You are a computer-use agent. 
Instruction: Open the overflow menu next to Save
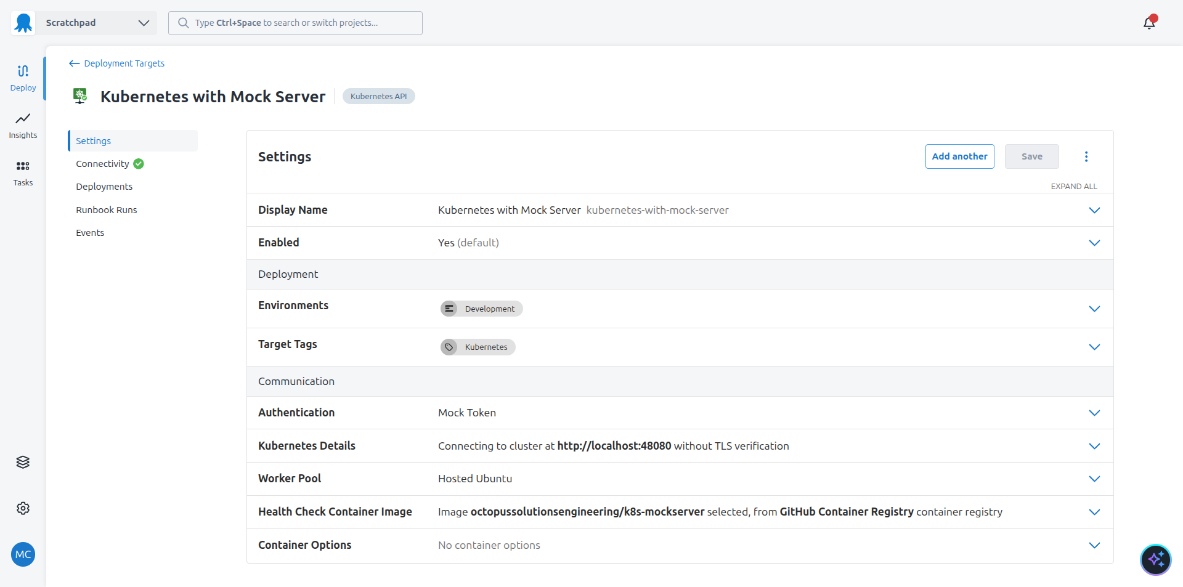[x=1086, y=156]
